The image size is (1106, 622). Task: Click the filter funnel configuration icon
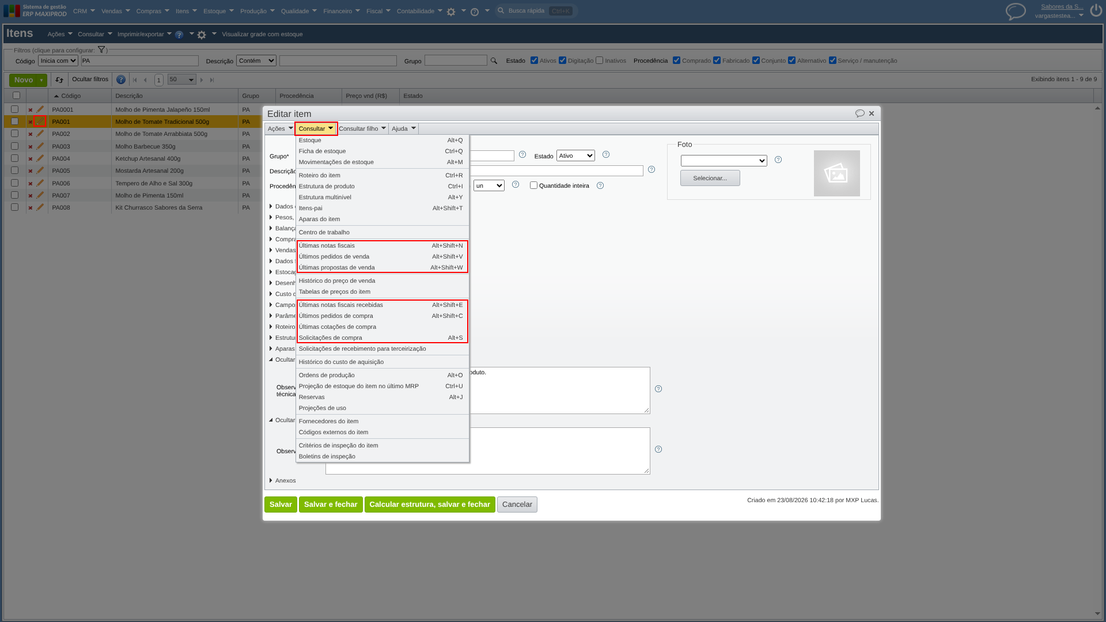click(x=101, y=50)
